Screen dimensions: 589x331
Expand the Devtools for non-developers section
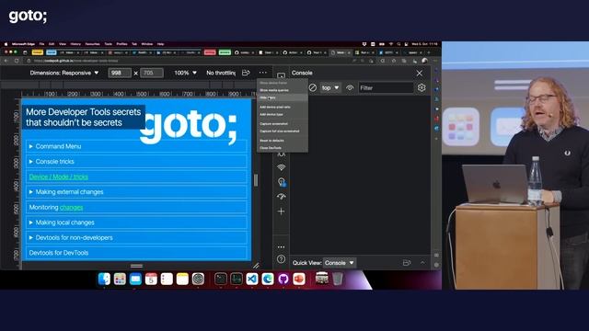(x=136, y=237)
